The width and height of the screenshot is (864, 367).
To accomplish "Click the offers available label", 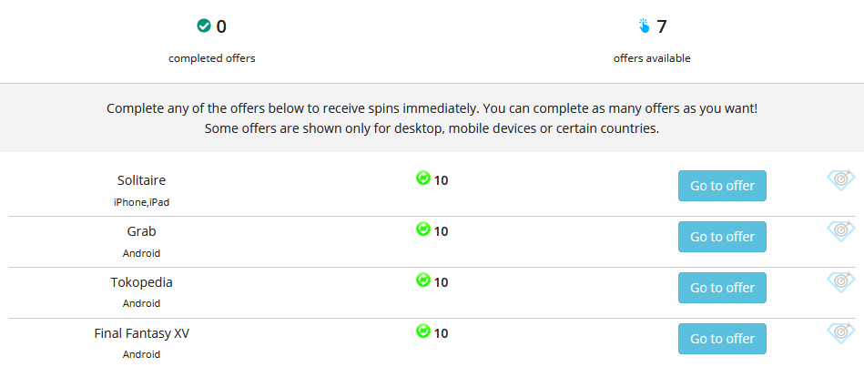I will point(652,58).
